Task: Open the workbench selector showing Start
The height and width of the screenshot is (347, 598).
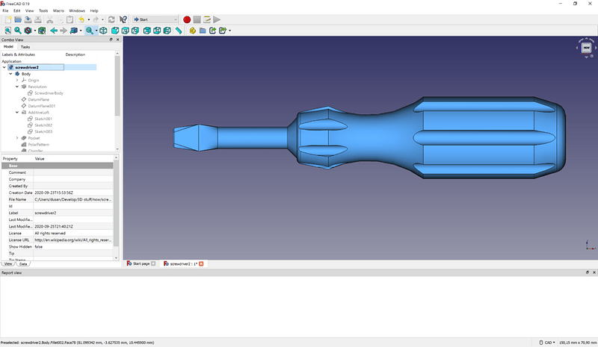Action: 155,19
